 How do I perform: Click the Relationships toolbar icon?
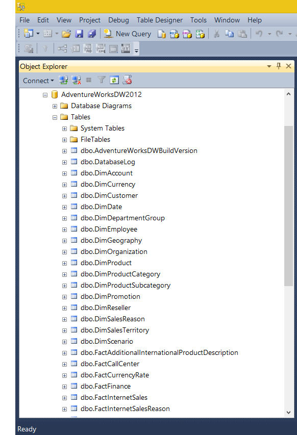click(62, 49)
